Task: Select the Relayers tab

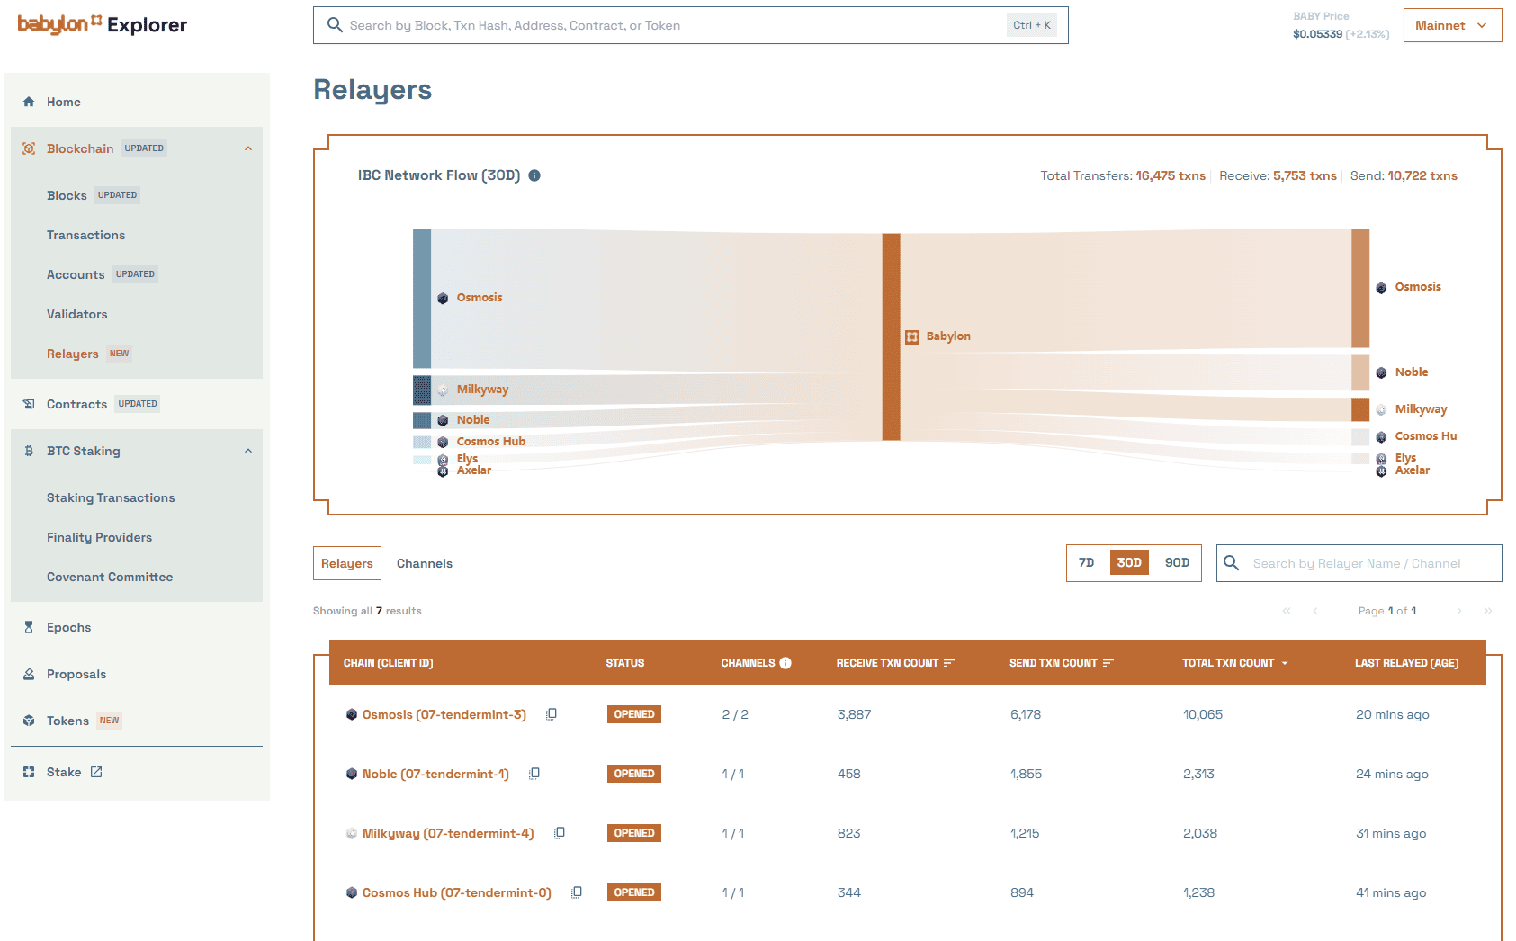Action: coord(346,563)
